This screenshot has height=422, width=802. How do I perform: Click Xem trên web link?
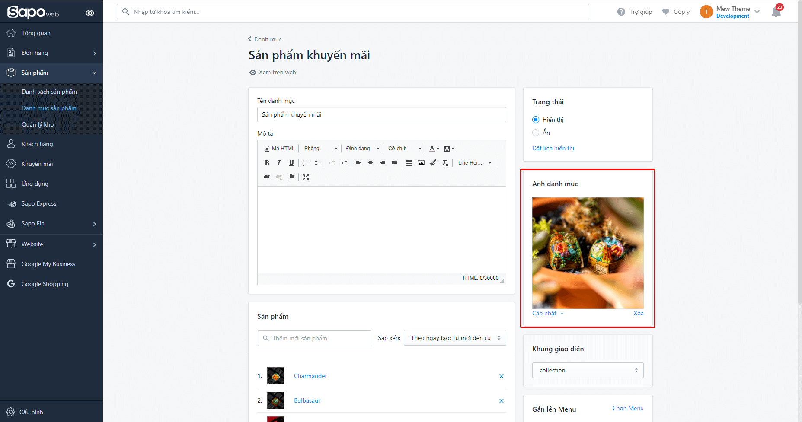[273, 73]
